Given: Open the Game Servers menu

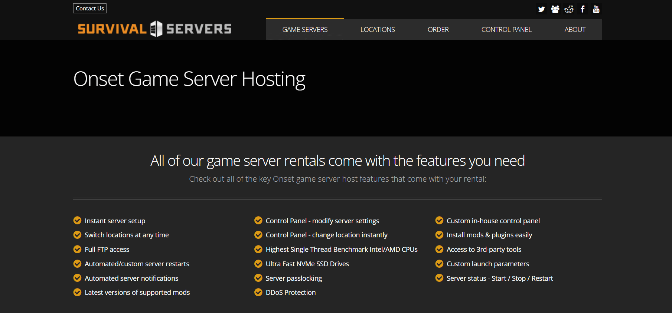Looking at the screenshot, I should click(305, 29).
